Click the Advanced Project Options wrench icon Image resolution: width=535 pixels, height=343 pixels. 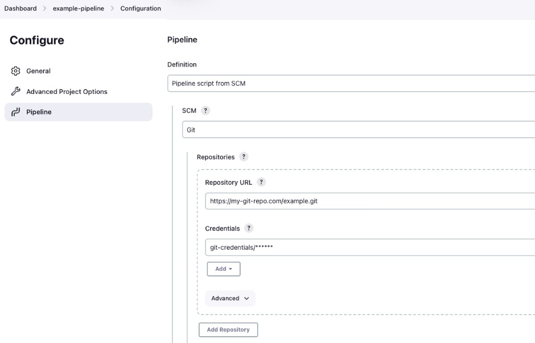pos(16,92)
